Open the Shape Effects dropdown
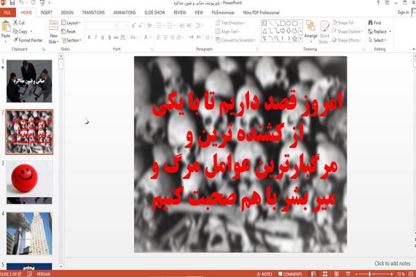The image size is (416, 277). click(347, 40)
